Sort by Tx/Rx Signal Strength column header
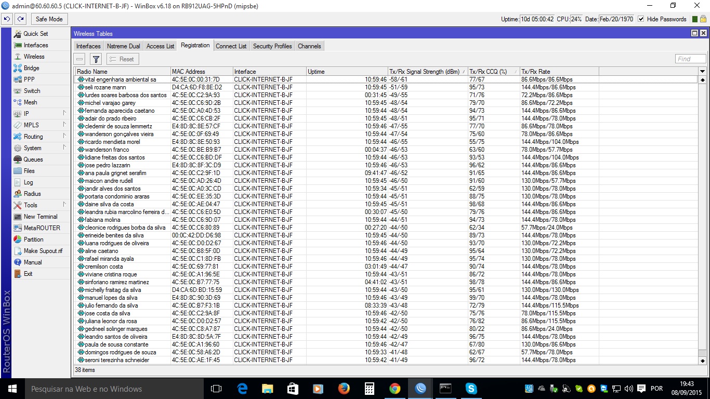This screenshot has width=710, height=399. point(428,72)
